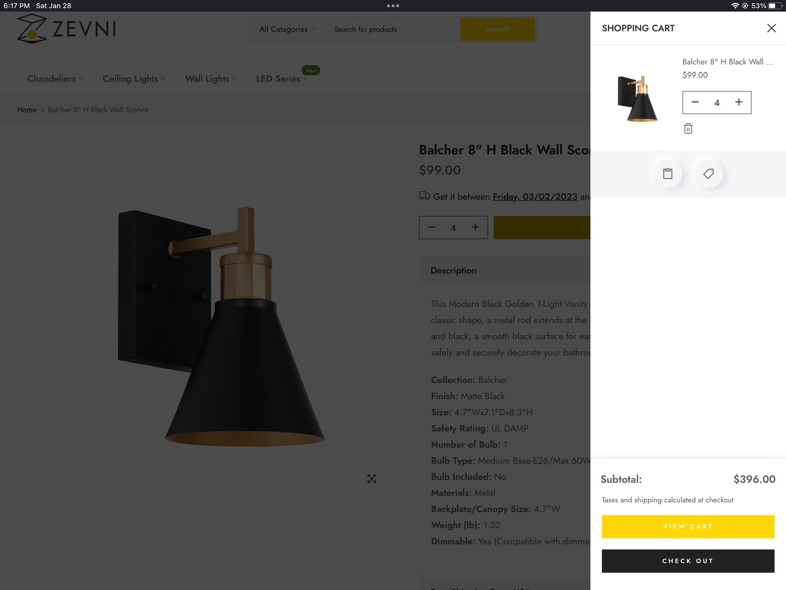Delete cart item with trash icon
786x590 pixels.
coord(688,128)
